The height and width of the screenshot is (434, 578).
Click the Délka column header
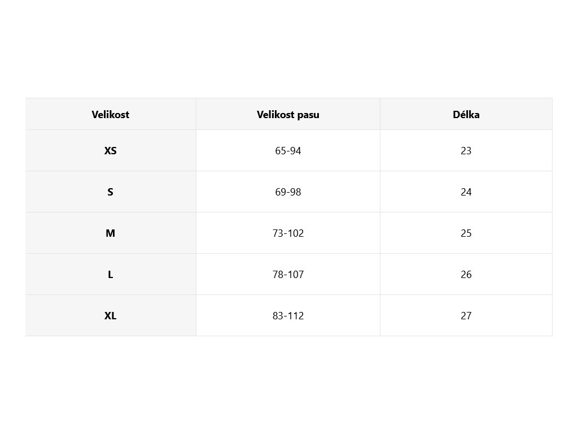(x=466, y=114)
